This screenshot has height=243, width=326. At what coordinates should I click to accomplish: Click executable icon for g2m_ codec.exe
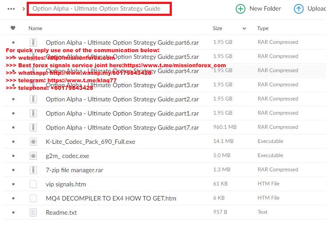(33, 156)
